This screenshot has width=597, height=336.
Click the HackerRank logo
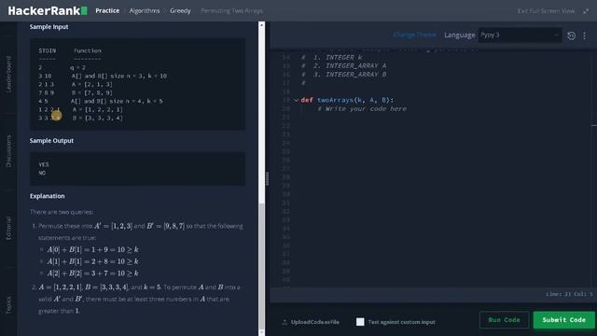pos(48,10)
